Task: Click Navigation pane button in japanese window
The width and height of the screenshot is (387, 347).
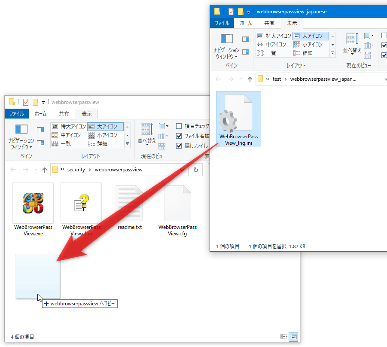Action: tap(226, 46)
